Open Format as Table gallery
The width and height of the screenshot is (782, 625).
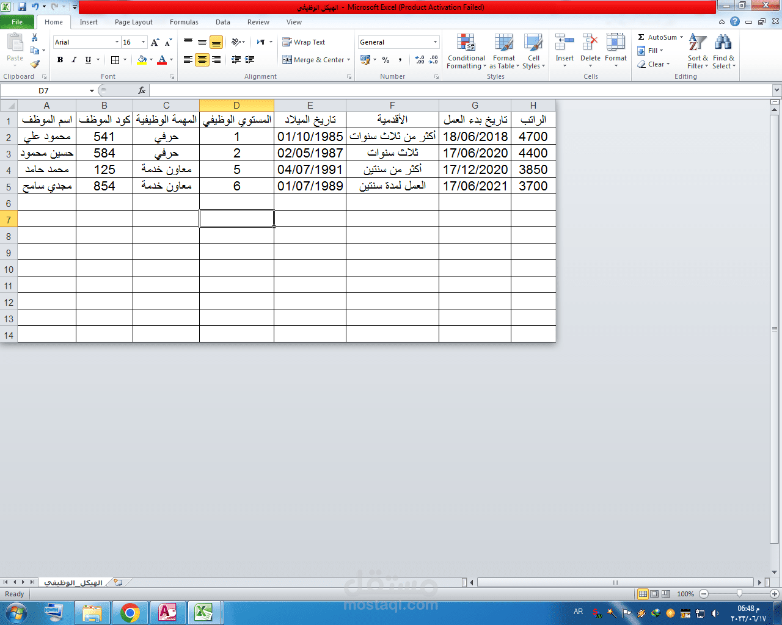coord(504,51)
